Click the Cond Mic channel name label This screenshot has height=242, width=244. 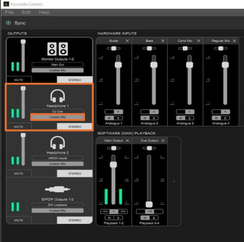point(185,41)
